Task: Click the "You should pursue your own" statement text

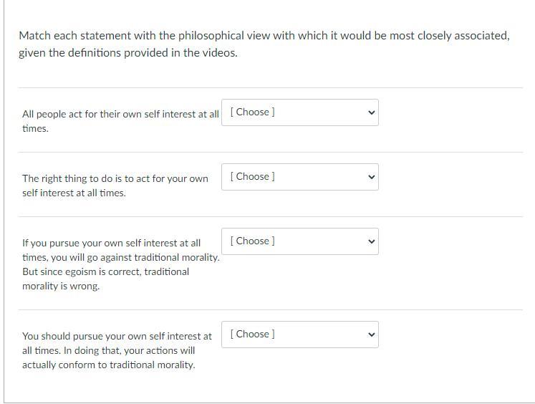Action: pyautogui.click(x=117, y=336)
